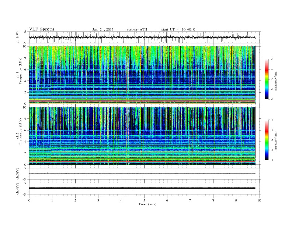Select the "start UT = 10:40:0" text

point(178,29)
